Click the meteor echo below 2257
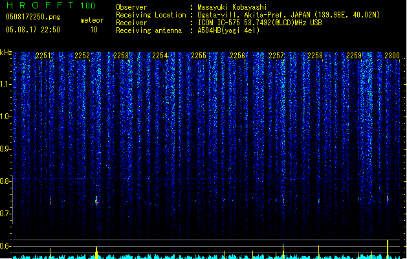Image resolution: width=407 pixels, height=259 pixels. pos(283,200)
